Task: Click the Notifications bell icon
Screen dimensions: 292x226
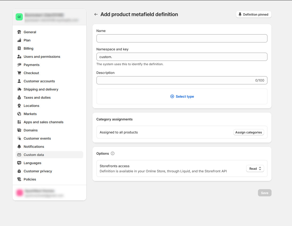Action: pyautogui.click(x=19, y=147)
